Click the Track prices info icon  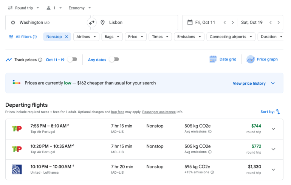[x=40, y=60]
